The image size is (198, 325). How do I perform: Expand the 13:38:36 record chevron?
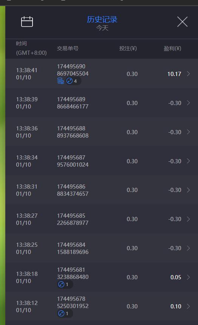pyautogui.click(x=188, y=132)
